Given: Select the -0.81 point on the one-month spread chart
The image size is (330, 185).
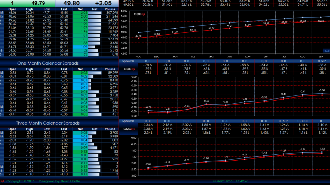Looking at the screenshot, I should pos(167,112).
